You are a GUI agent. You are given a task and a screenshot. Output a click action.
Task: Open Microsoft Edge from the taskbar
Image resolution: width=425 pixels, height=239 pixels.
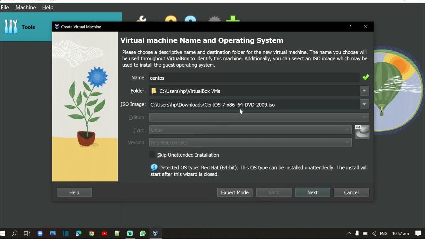pyautogui.click(x=79, y=233)
